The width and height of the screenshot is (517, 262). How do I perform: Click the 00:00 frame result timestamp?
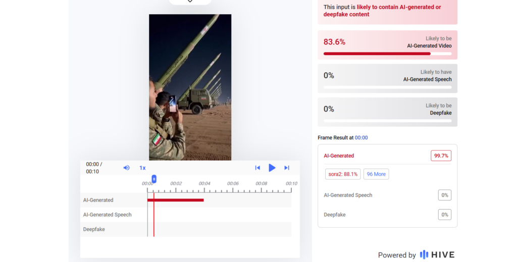click(x=361, y=137)
